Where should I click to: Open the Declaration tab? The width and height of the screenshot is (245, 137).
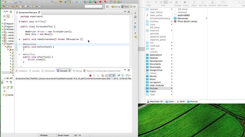pos(48,71)
